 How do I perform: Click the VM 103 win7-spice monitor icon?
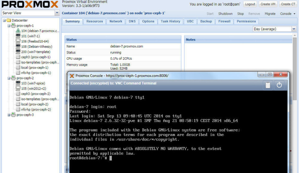pos(18,83)
